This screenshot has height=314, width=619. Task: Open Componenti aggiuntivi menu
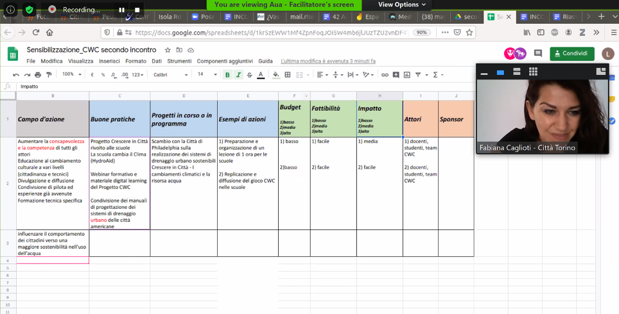(x=225, y=61)
